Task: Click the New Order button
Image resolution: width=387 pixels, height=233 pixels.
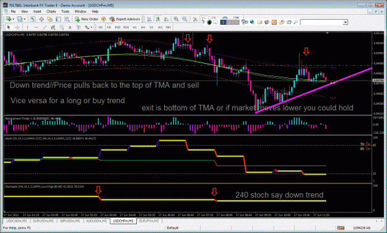Action: pos(87,19)
